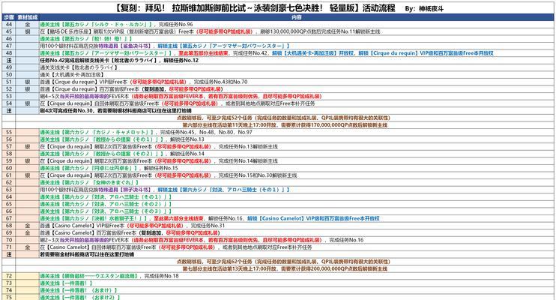The width and height of the screenshot is (556, 300).
Task: Click the line '第六部分主线在活动第11天晚上17:00开放'
Action: [285, 125]
